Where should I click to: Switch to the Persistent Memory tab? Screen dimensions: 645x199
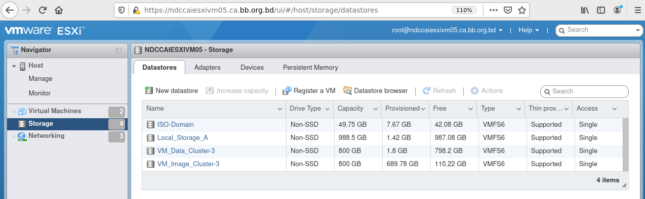click(310, 68)
